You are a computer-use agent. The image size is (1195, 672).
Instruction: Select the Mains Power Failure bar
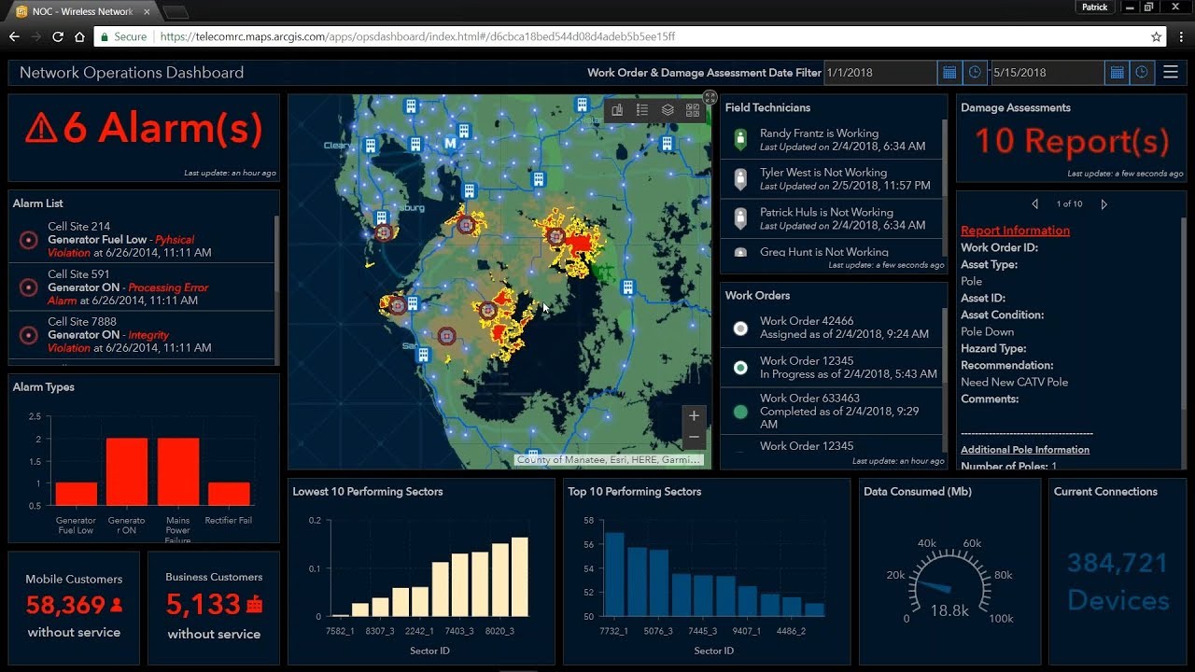click(x=177, y=472)
